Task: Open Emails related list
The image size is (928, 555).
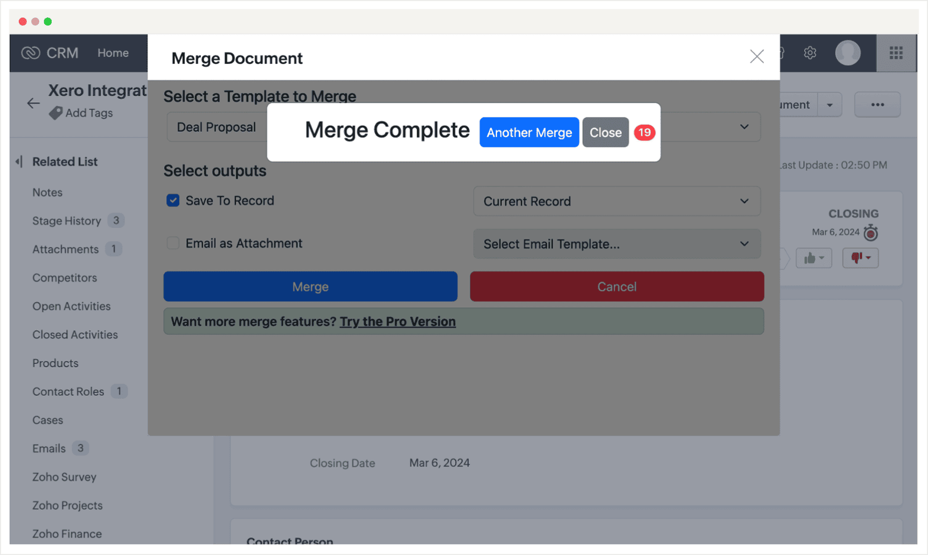Action: point(49,448)
